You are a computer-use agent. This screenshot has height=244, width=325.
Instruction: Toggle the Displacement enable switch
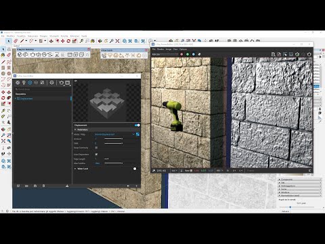point(137,125)
